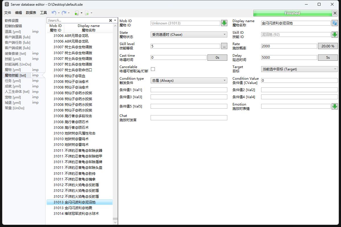The image size is (341, 227).
Task: Click the green arrow beside Mob ID
Action: pyautogui.click(x=224, y=23)
